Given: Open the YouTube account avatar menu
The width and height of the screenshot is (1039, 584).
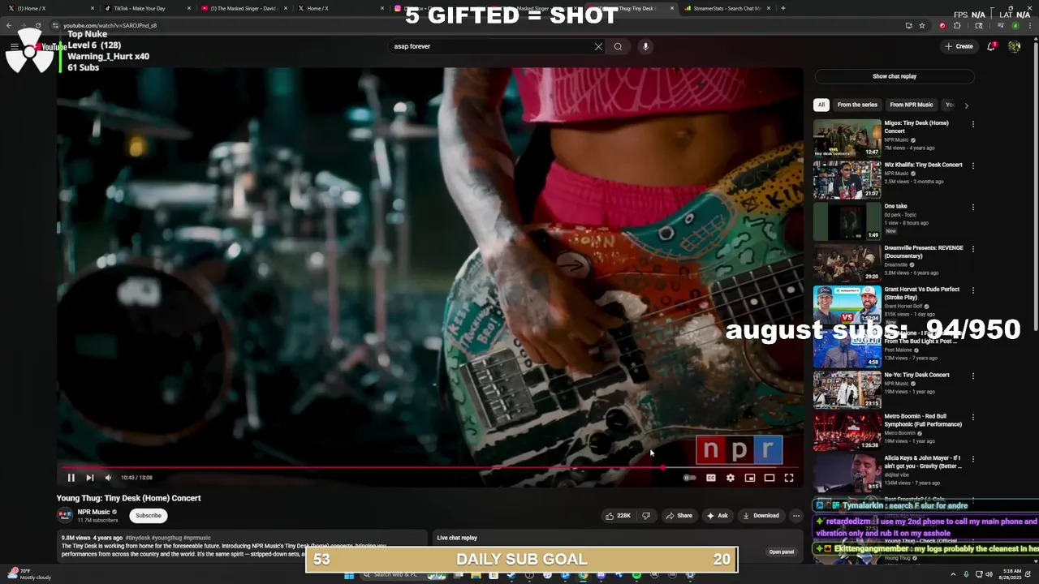Looking at the screenshot, I should click(1014, 46).
